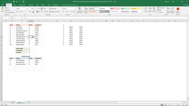The image size is (189, 106).
Task: Click the horizontal scrollbar
Action: tap(149, 102)
